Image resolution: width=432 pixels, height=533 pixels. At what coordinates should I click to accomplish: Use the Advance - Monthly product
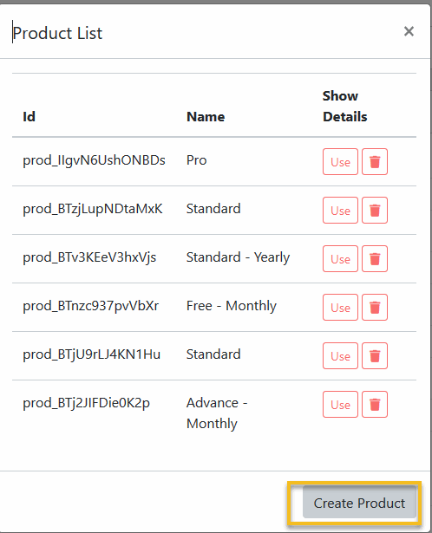(340, 405)
